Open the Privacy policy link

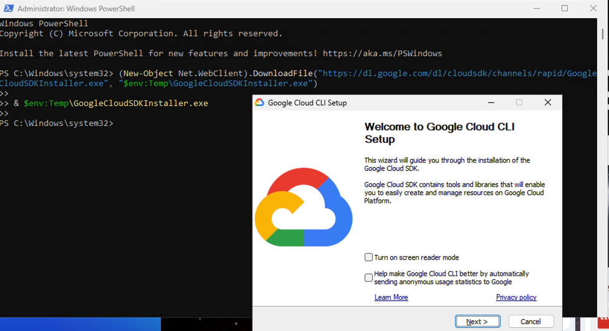click(x=516, y=297)
